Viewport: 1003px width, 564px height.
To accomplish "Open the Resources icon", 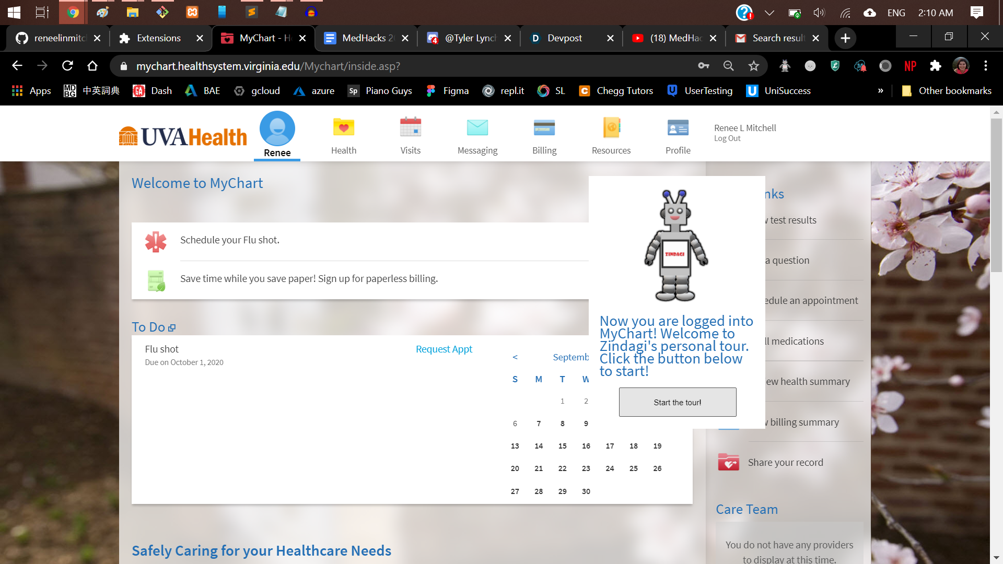I will (611, 128).
